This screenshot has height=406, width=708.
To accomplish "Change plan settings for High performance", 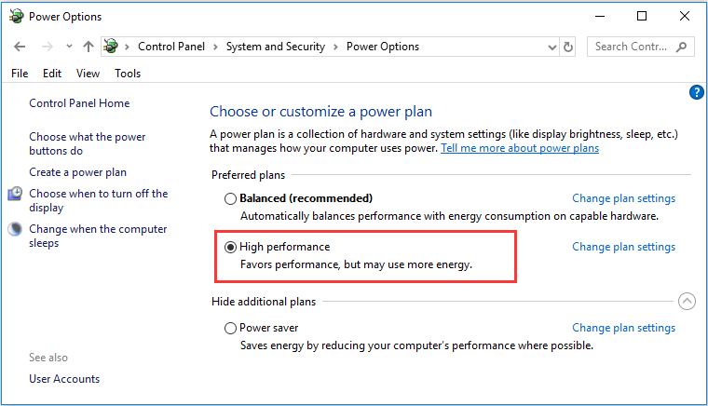I will (x=623, y=247).
